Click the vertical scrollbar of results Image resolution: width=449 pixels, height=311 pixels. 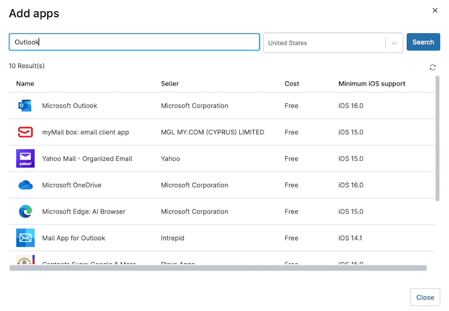pos(437,139)
